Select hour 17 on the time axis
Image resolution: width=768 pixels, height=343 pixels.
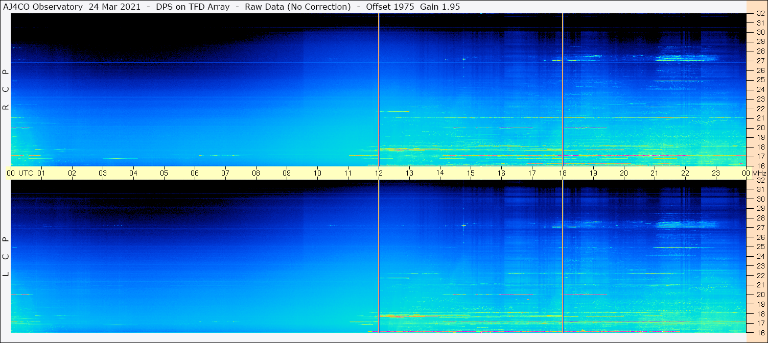[532, 173]
